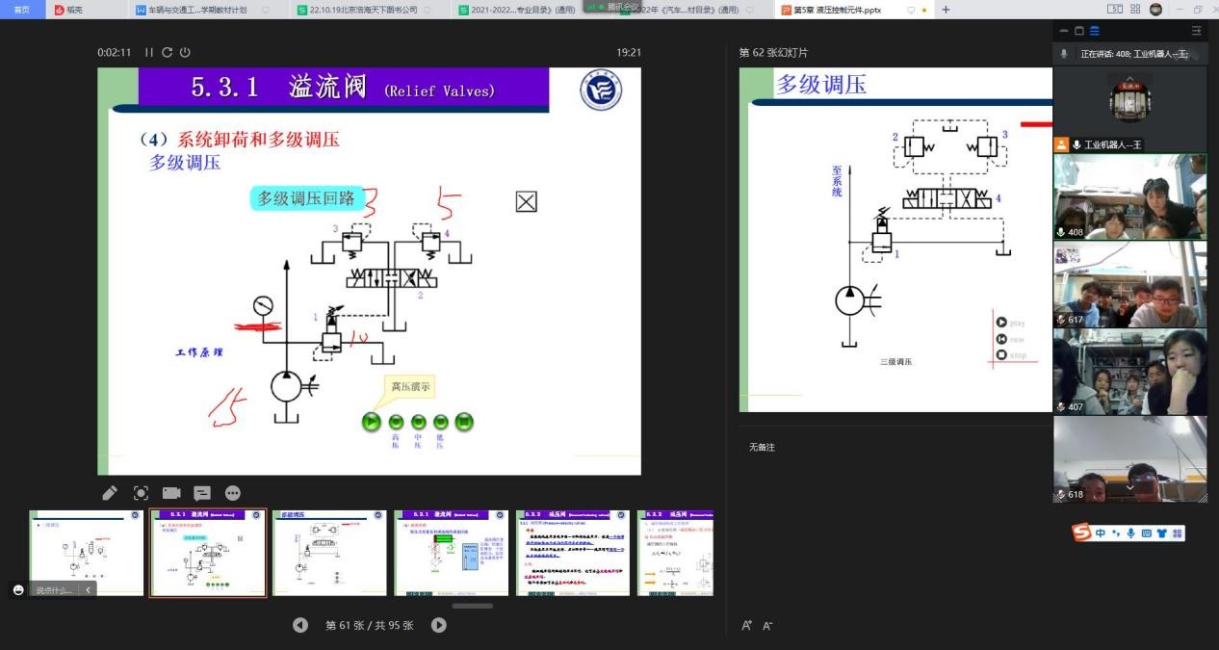Select the pen annotation tool
The image size is (1219, 650).
coord(110,493)
